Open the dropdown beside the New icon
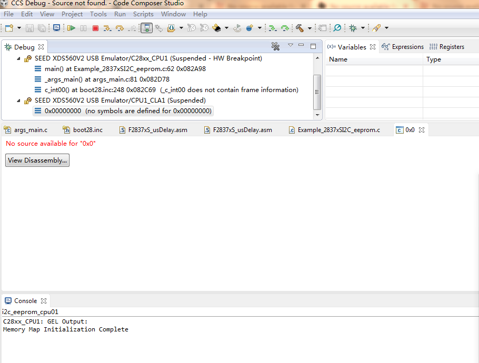Viewport: 479px width, 363px height. (x=19, y=28)
